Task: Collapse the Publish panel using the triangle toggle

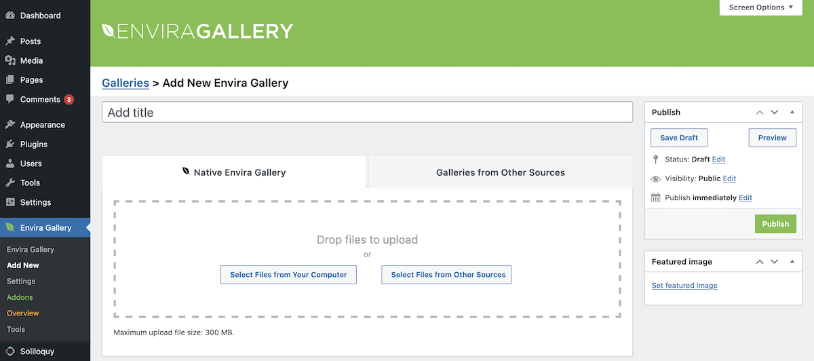Action: (x=792, y=112)
